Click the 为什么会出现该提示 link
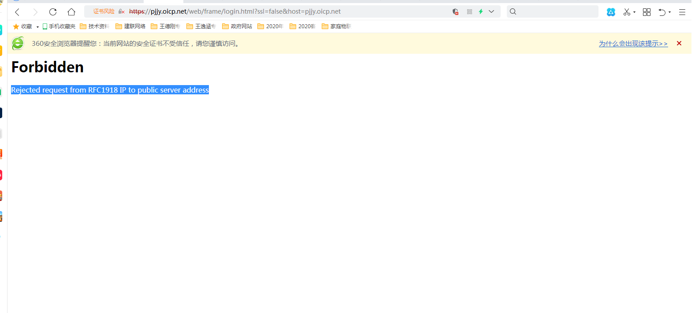This screenshot has width=695, height=313. 633,44
